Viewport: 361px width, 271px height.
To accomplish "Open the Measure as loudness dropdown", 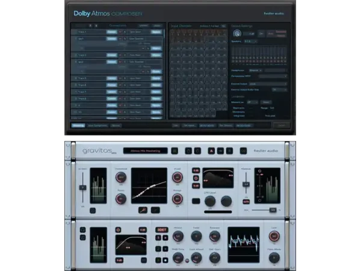I will point(252,102).
